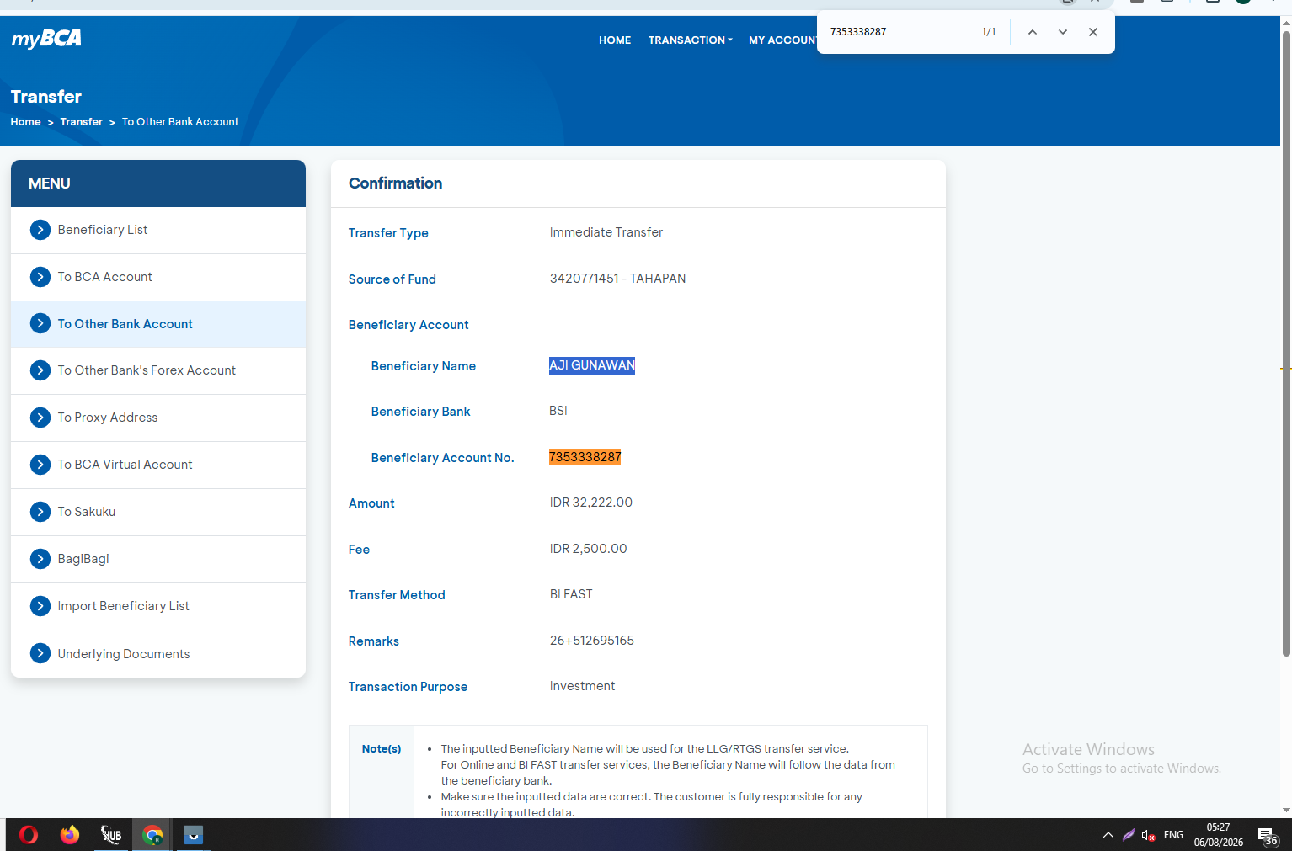Open the TRANSACTION dropdown menu

pyautogui.click(x=690, y=40)
